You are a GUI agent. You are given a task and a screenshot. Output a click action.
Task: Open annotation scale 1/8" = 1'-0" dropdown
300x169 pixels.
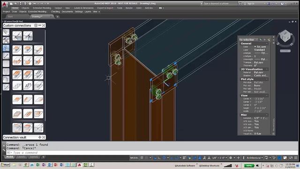click(x=220, y=158)
